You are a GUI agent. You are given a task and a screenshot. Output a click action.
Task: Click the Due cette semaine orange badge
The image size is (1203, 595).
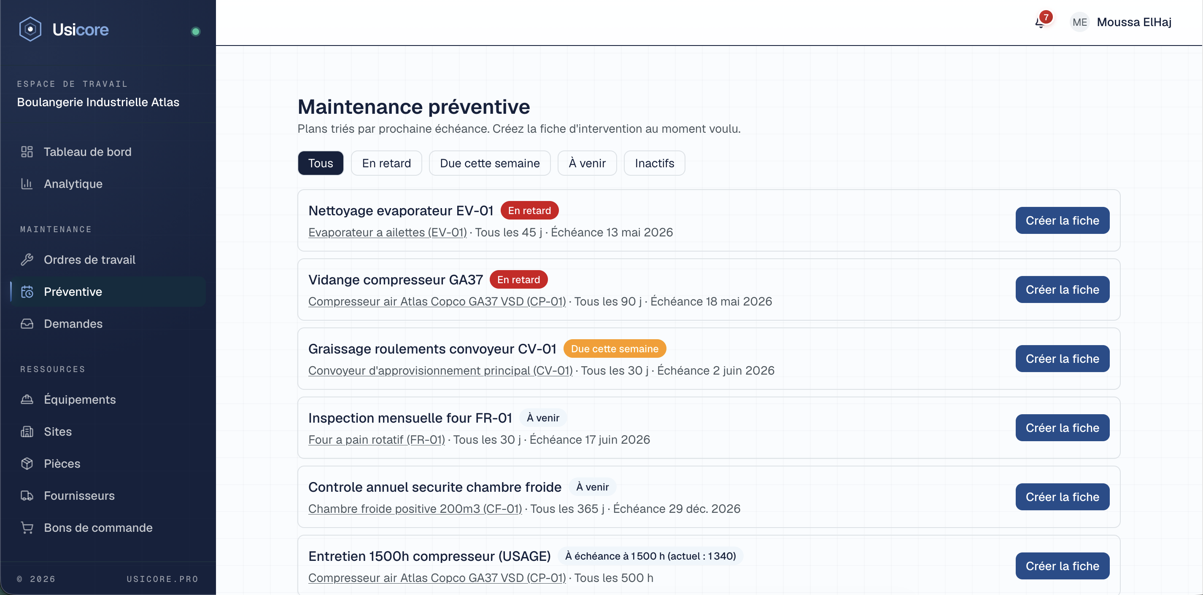(614, 348)
